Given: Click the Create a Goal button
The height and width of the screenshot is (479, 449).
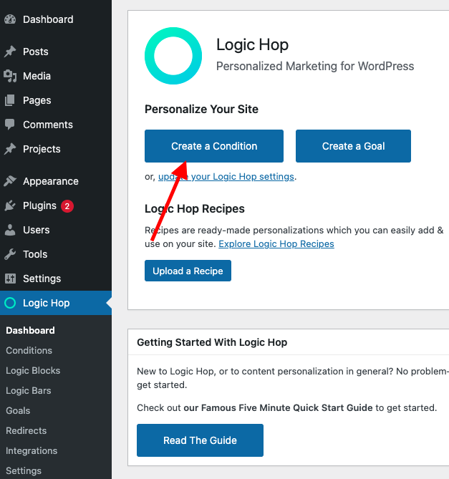Looking at the screenshot, I should point(353,146).
